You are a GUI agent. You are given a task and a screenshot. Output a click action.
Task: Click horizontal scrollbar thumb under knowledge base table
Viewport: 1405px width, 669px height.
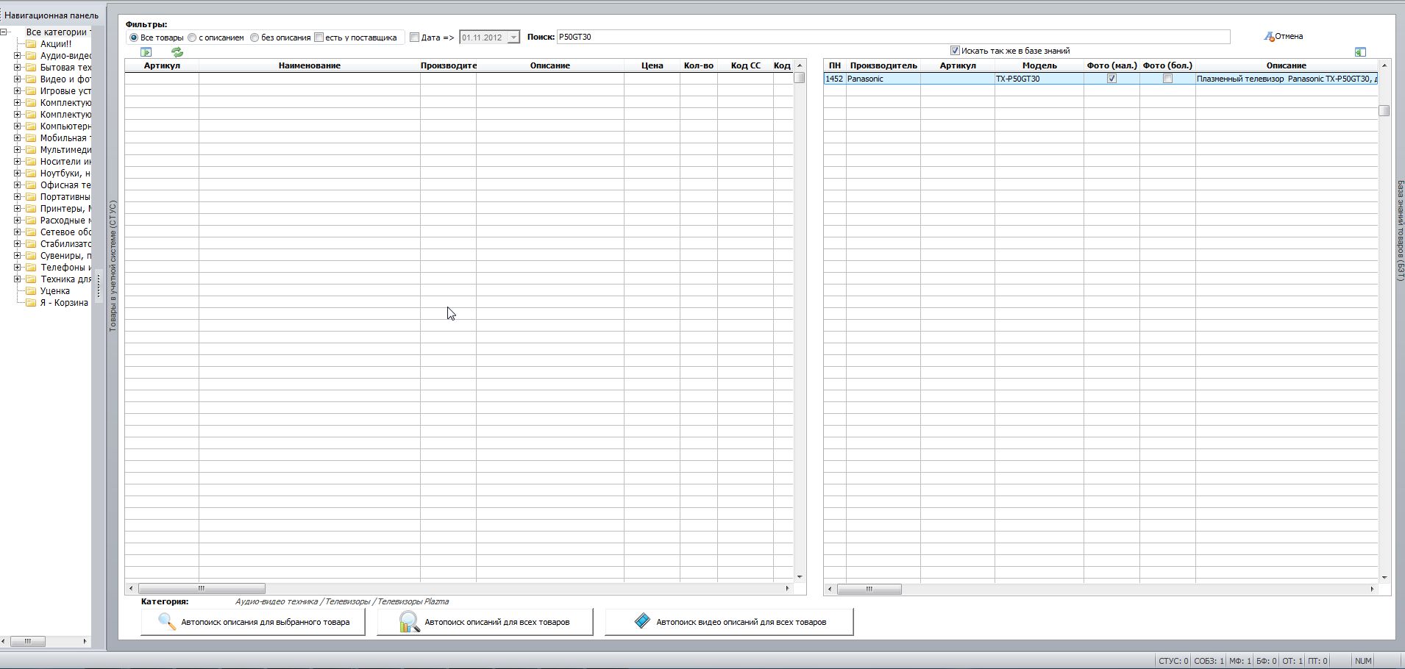tap(869, 589)
